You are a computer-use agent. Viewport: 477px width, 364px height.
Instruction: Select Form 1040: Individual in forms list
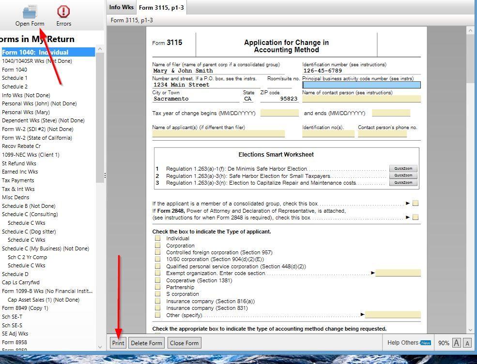[48, 52]
